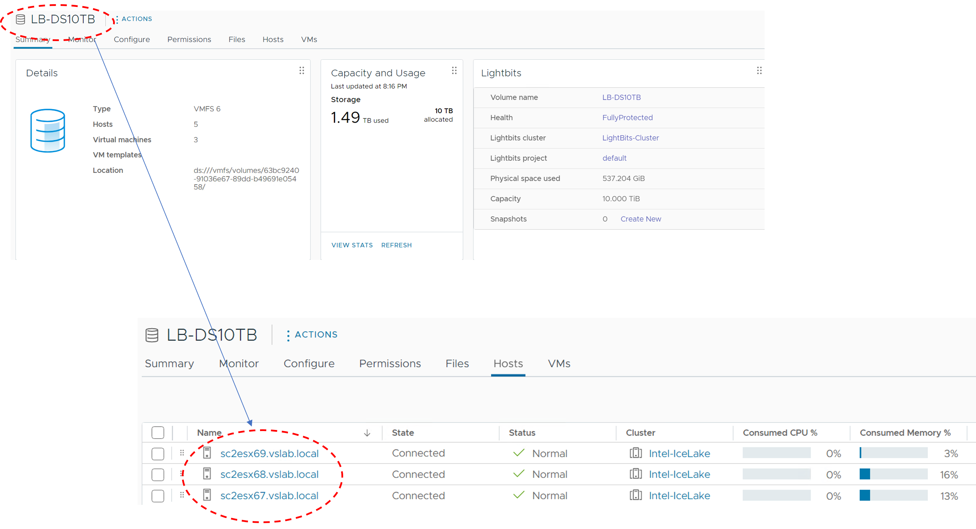Click memory usage bar for sc2esx68 row

(893, 474)
